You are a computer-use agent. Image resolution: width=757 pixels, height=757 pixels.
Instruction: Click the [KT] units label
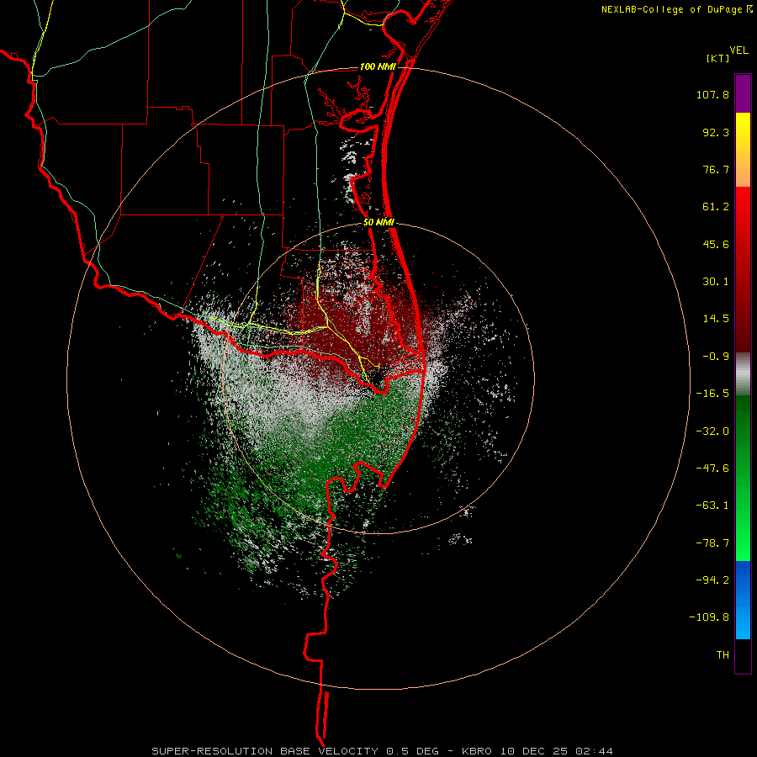[x=718, y=58]
